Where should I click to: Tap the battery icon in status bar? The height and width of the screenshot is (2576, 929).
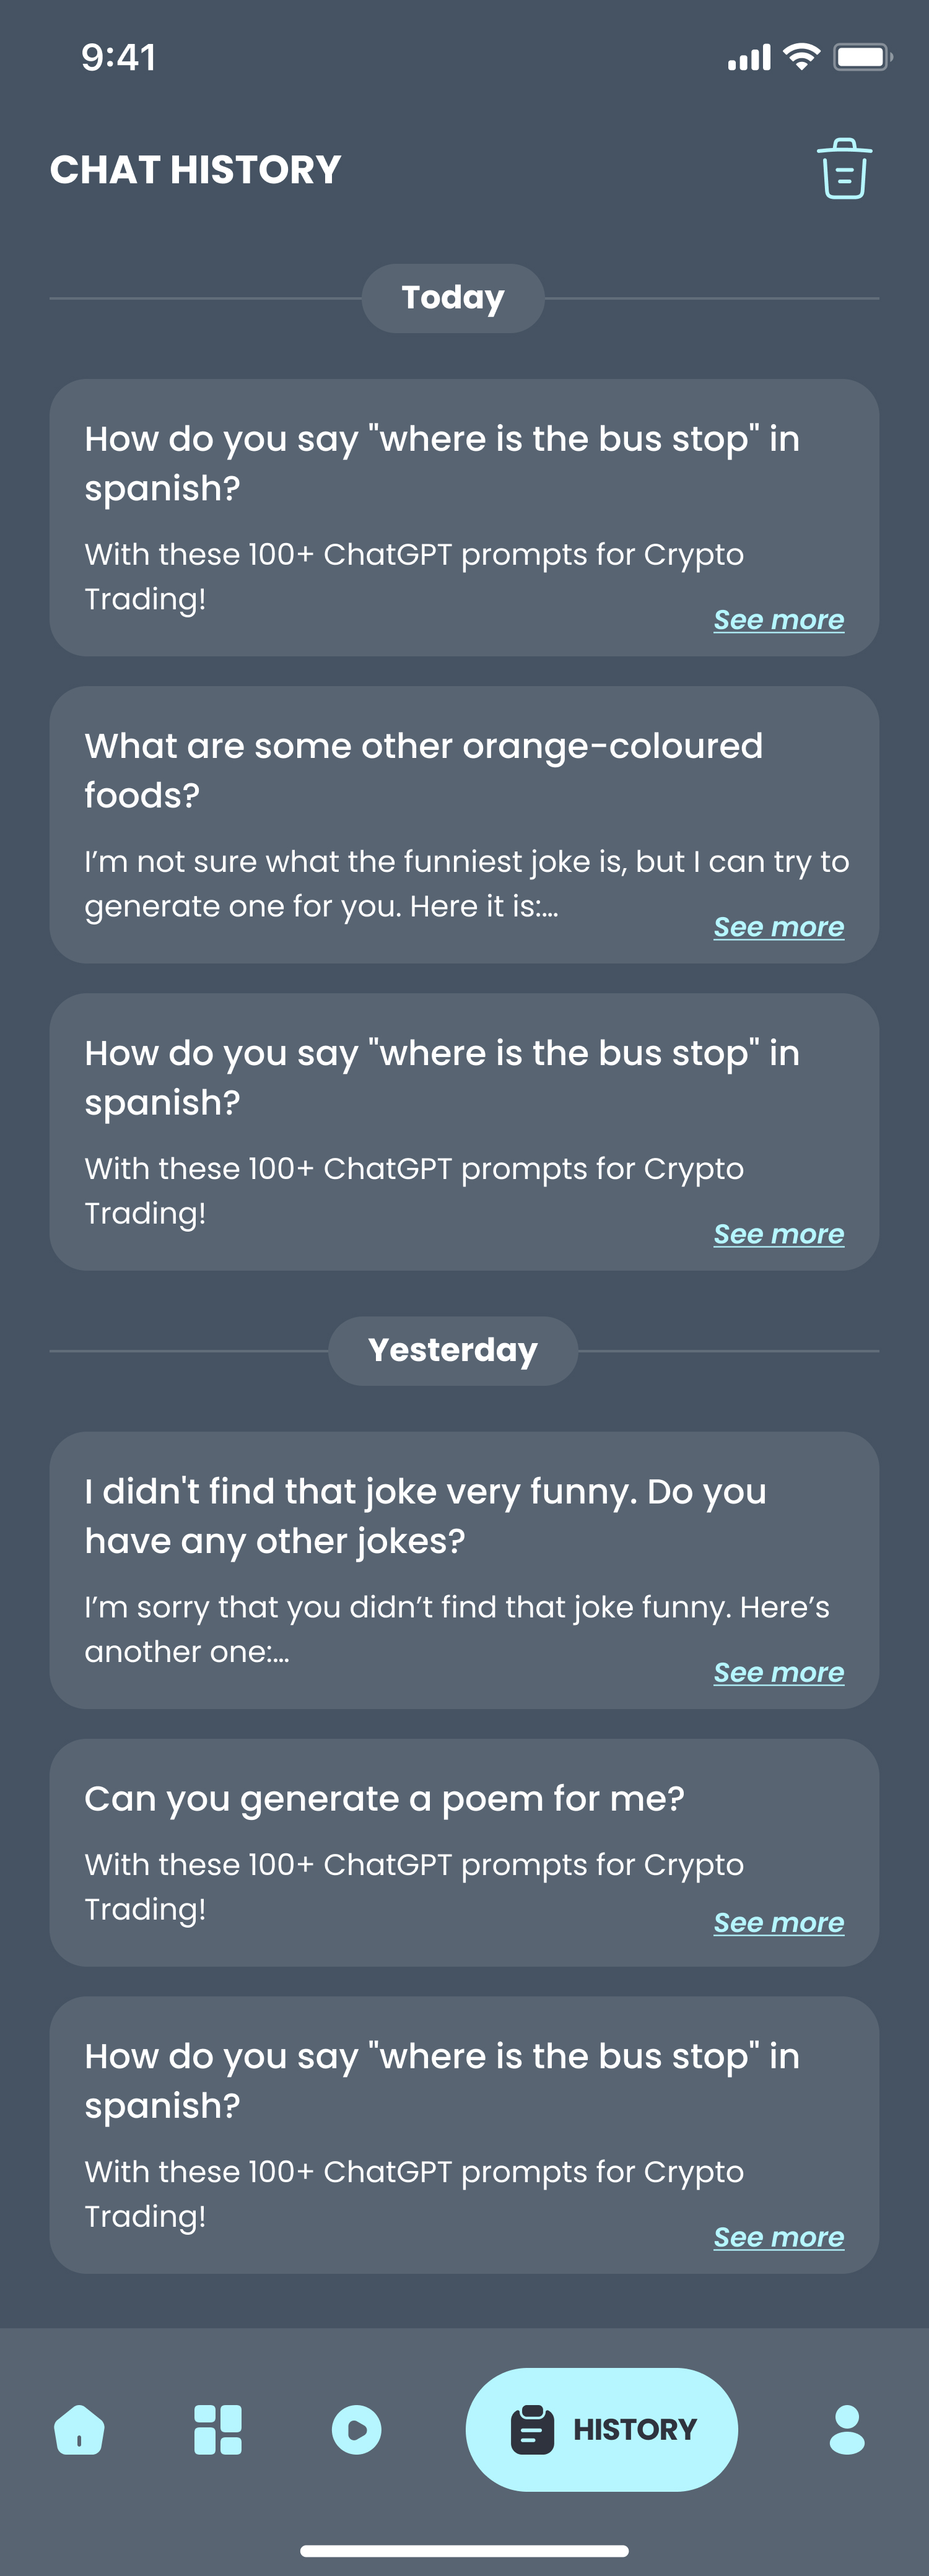coord(862,57)
